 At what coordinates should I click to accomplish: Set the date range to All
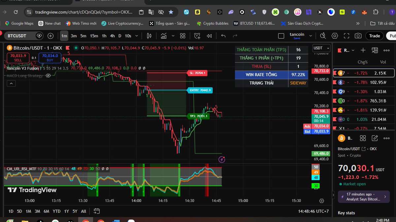[83, 211]
